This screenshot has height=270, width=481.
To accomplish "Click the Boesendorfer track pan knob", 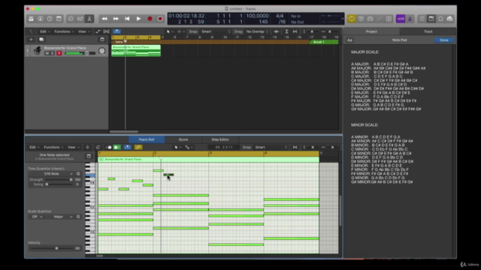I will [x=102, y=51].
